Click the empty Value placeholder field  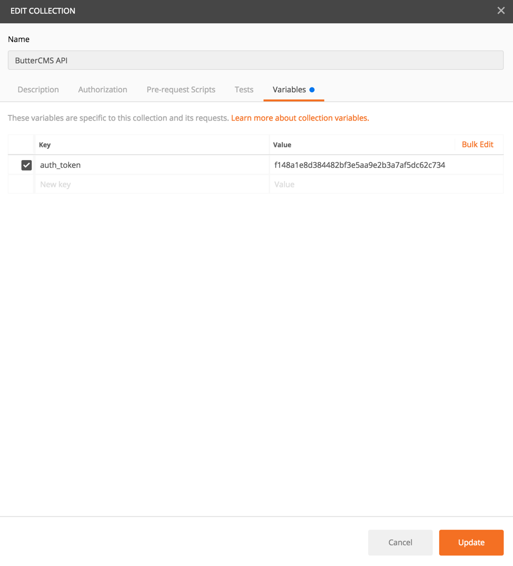[386, 184]
